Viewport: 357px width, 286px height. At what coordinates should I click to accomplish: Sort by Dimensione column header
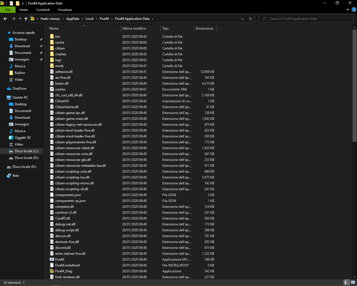(205, 28)
